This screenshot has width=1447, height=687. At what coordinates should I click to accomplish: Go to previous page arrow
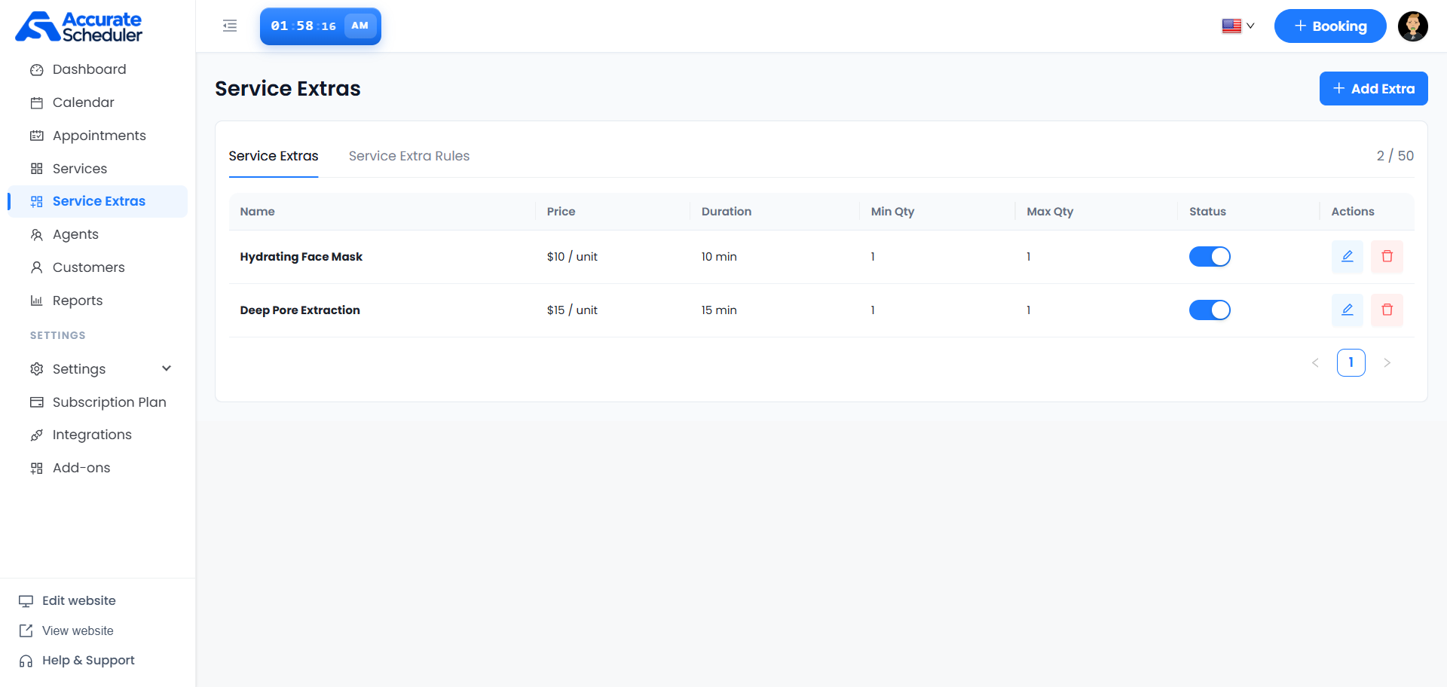tap(1315, 363)
